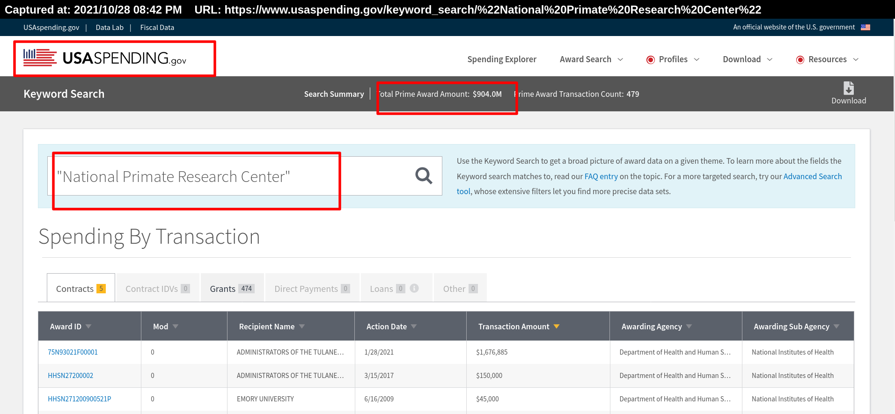Open award HHSN27200002
Image resolution: width=895 pixels, height=414 pixels.
pyautogui.click(x=70, y=376)
